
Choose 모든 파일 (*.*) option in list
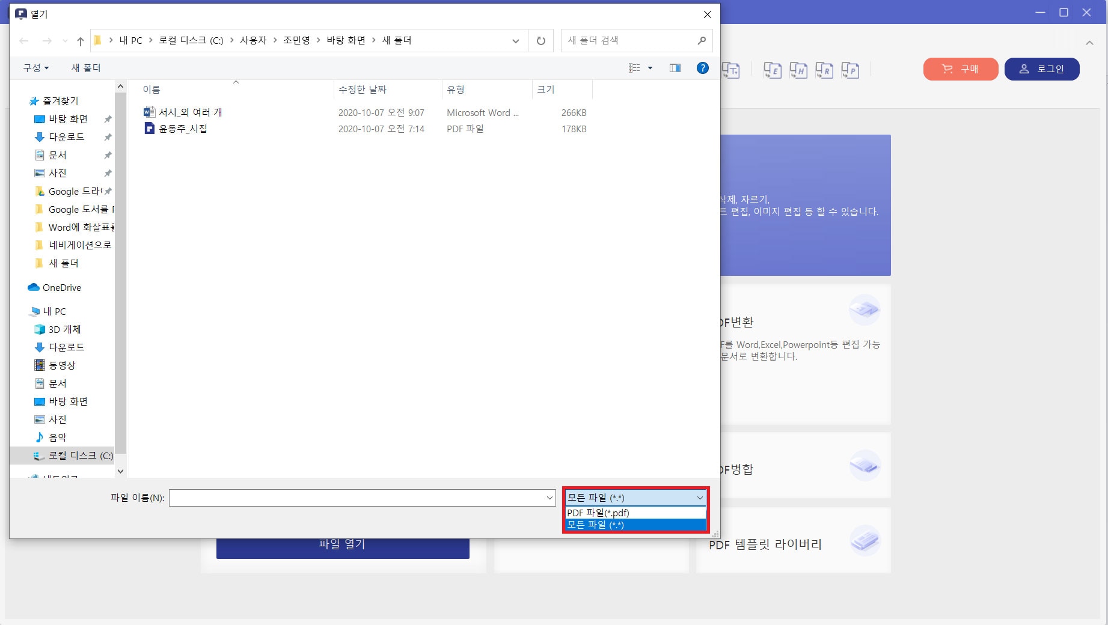[635, 525]
